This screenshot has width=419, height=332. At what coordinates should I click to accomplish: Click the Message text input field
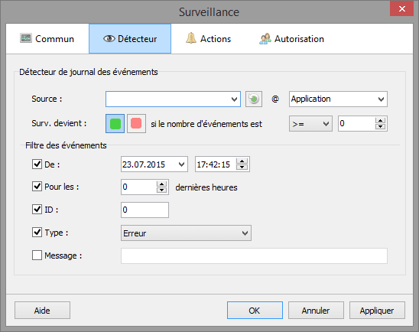coord(254,256)
